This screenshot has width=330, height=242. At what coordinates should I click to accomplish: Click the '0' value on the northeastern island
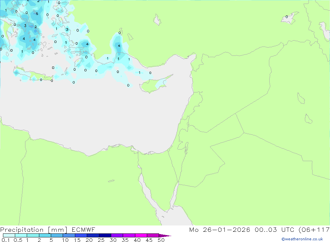tap(287, 17)
